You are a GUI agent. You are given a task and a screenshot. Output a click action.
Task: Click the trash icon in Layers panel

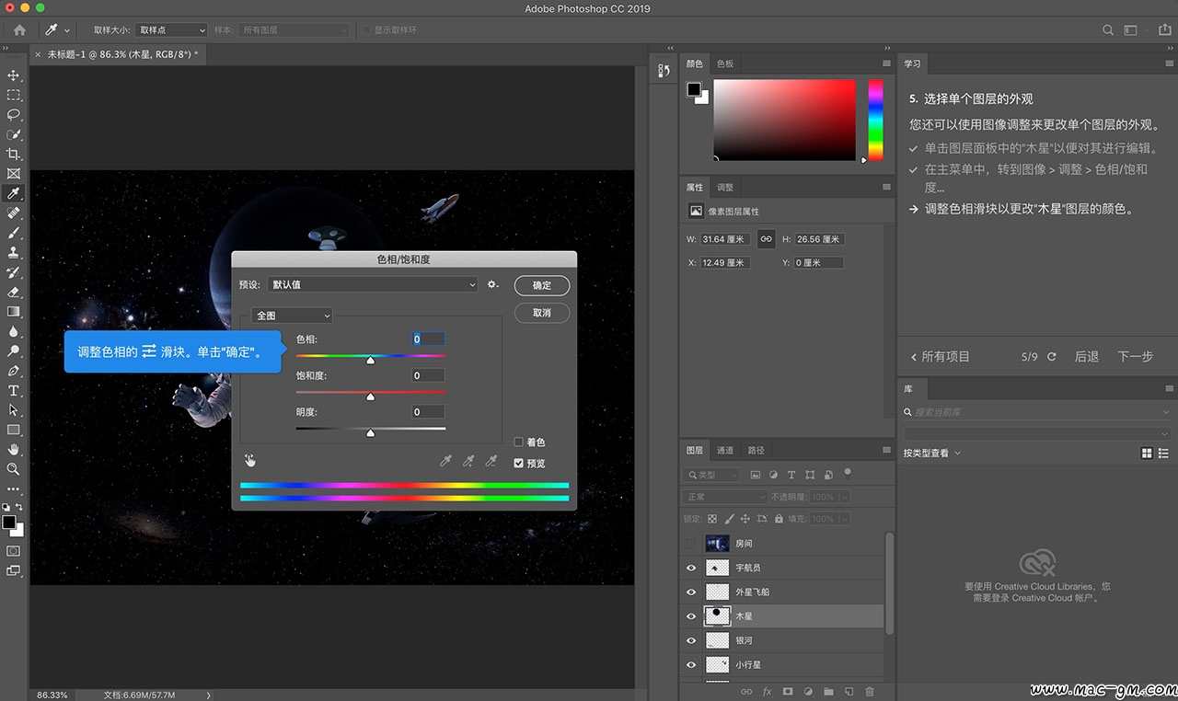870,692
